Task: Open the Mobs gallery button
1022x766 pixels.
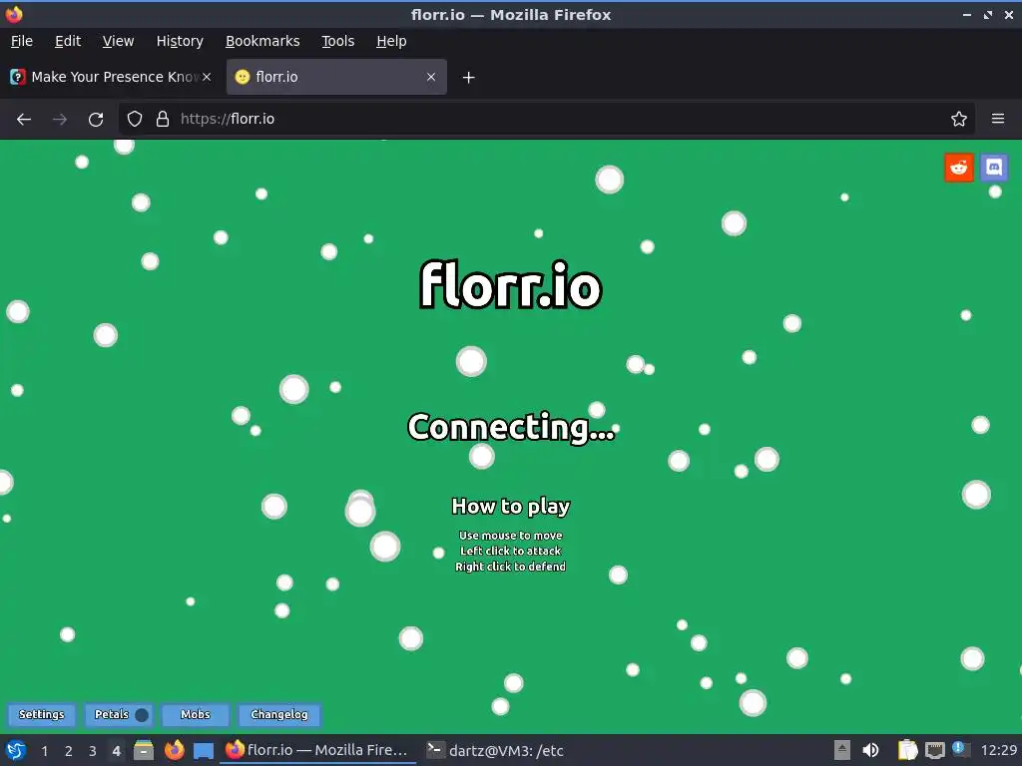Action: click(x=196, y=714)
